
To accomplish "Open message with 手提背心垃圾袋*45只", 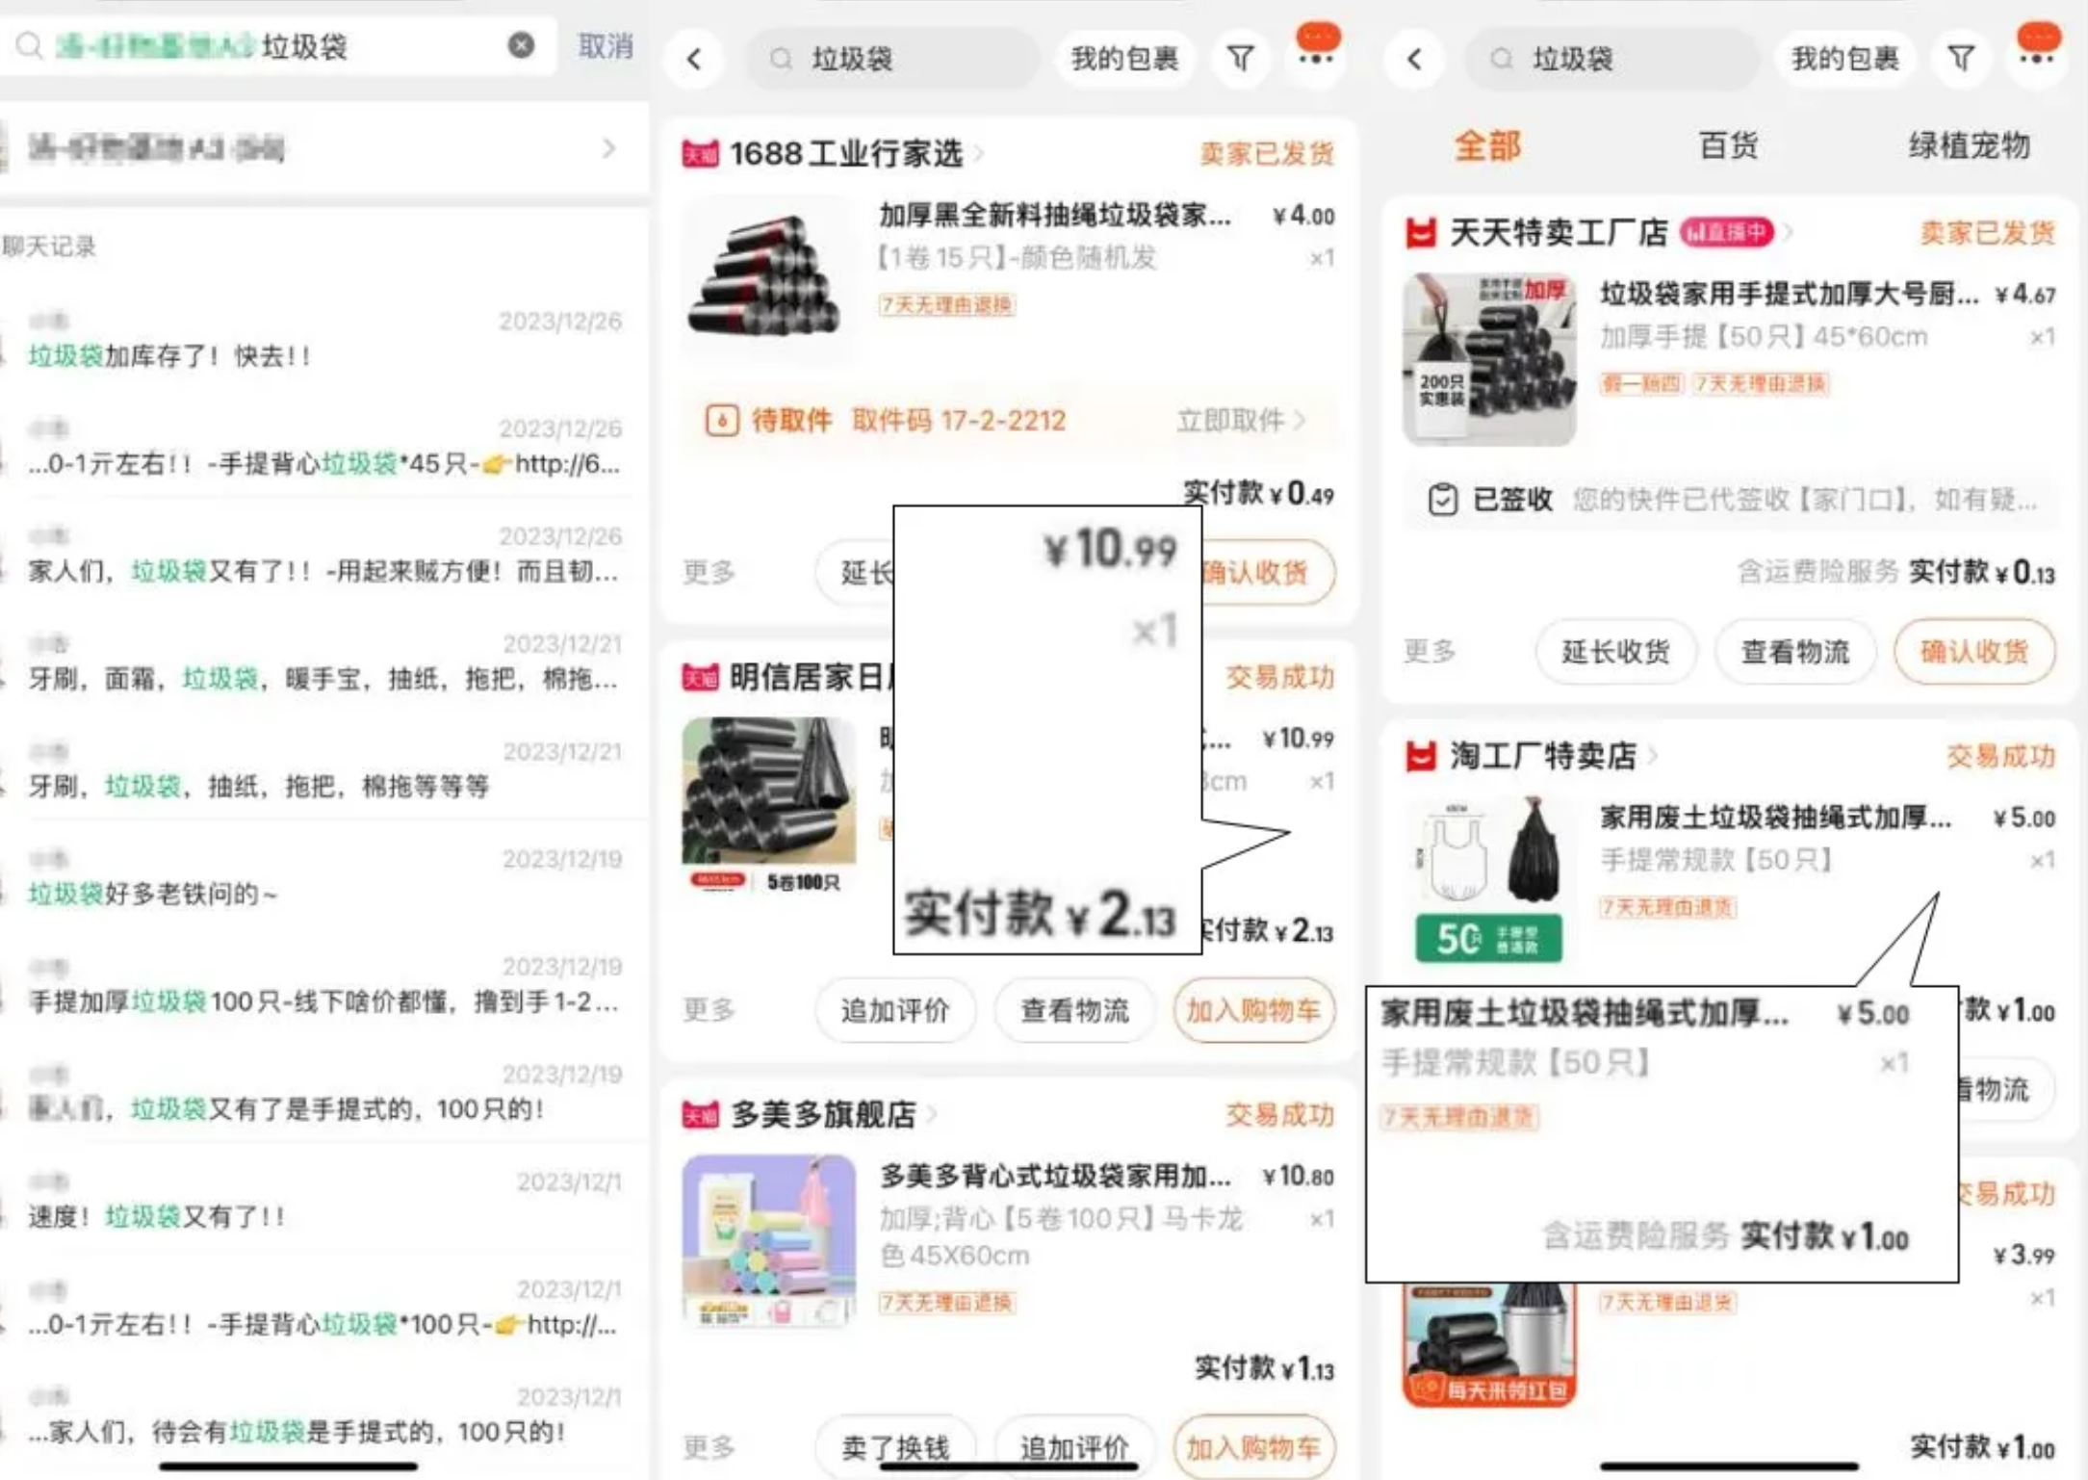I will [x=322, y=447].
